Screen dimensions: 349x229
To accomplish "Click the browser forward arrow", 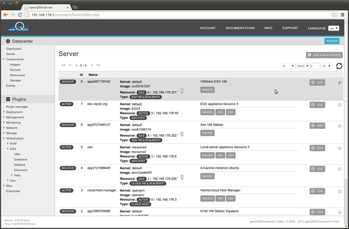I will pos(13,15).
